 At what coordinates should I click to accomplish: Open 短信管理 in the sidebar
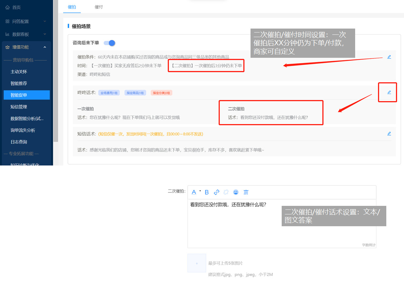tap(19, 107)
